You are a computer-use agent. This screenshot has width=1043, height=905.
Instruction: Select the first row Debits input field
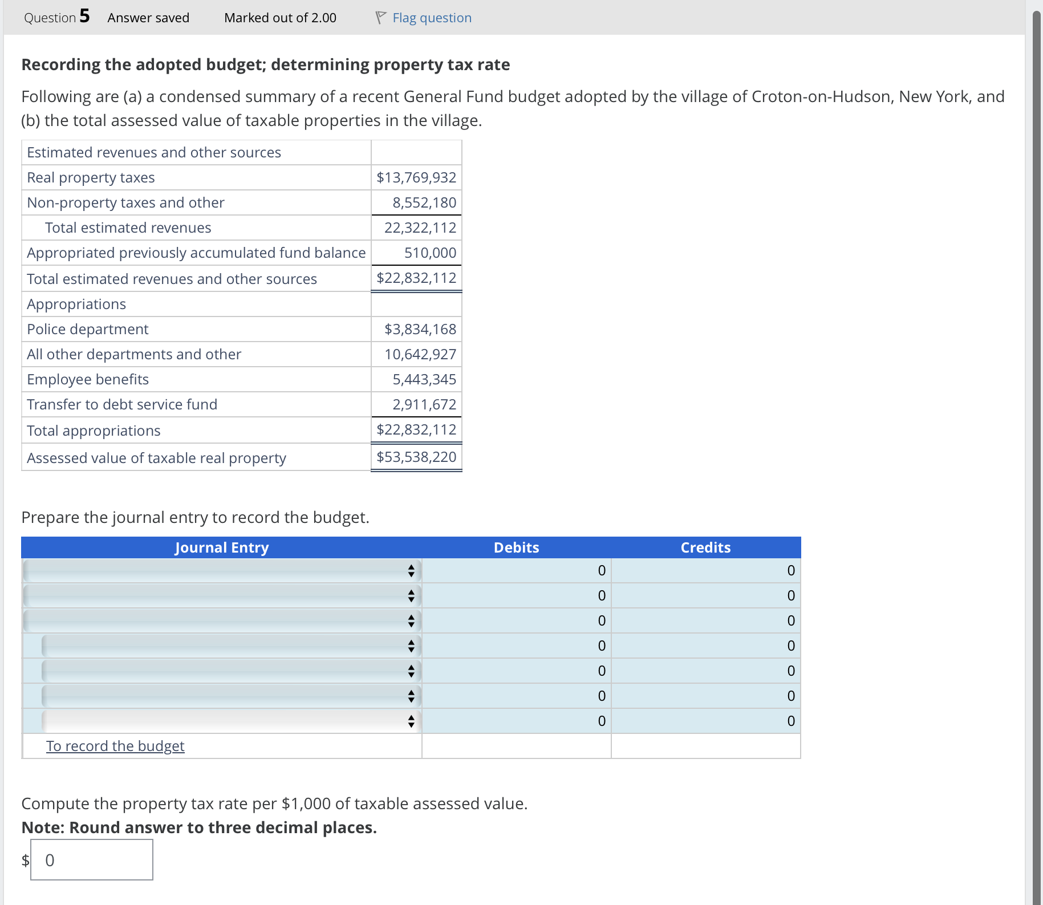[515, 570]
